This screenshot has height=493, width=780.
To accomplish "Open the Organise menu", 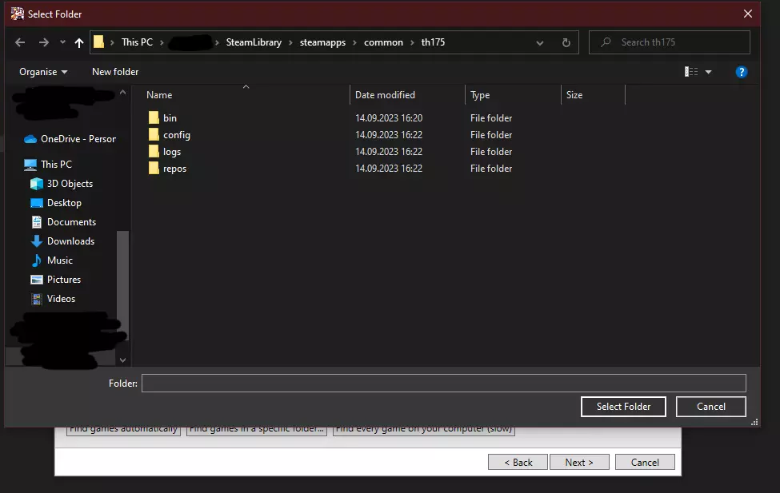I will click(x=43, y=72).
